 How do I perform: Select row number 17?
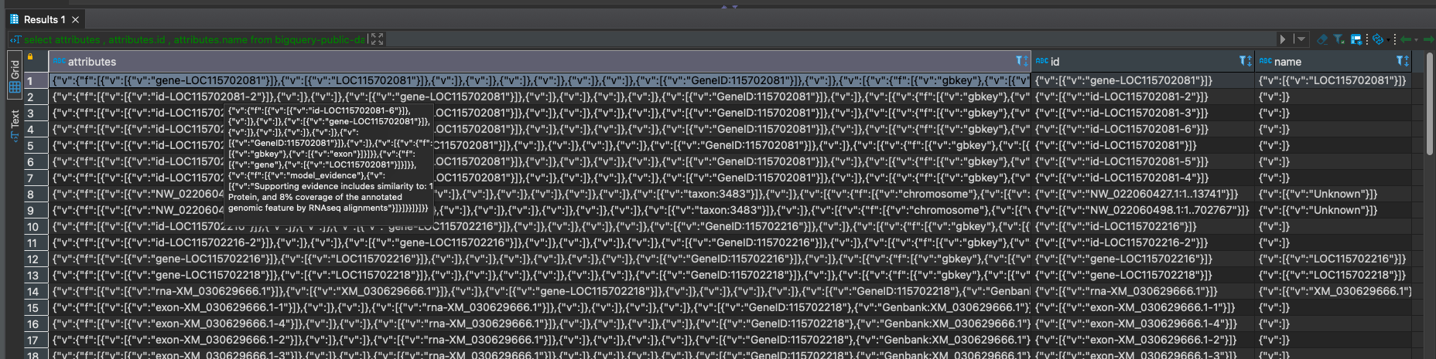click(x=36, y=340)
